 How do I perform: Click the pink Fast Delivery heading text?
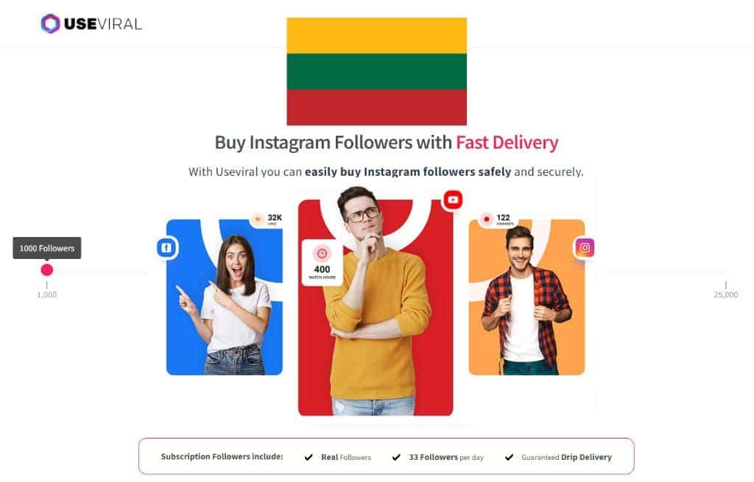507,142
